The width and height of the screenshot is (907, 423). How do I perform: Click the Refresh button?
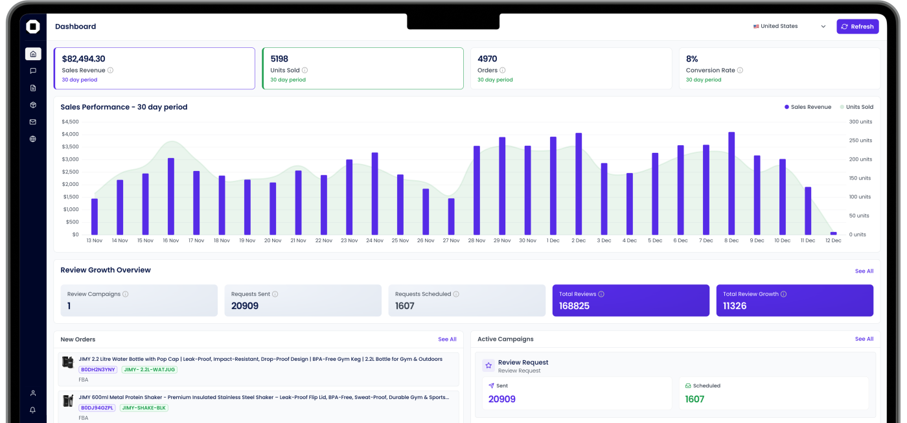(857, 27)
